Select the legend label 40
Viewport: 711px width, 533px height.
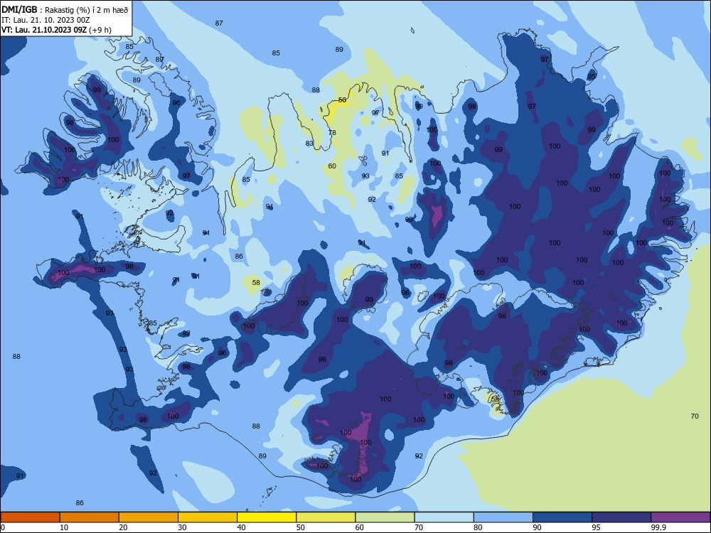[x=242, y=527]
